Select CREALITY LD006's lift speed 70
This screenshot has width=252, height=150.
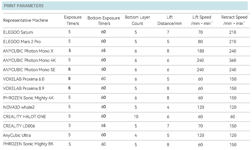click(200, 126)
